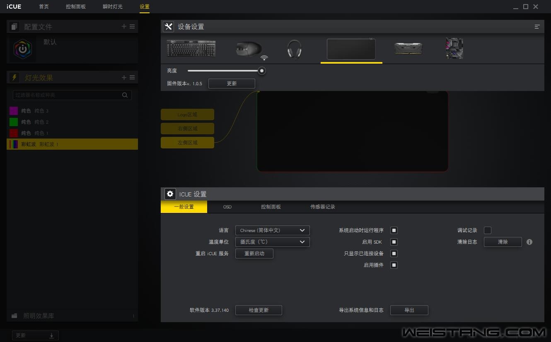Screen dimensions: 551x342
Task: Toggle 系统启动时运行程序 checkbox
Action: 394,230
